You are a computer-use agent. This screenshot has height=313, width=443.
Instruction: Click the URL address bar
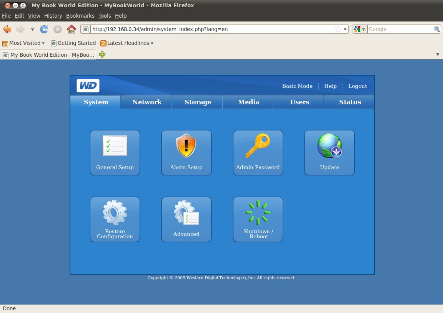pyautogui.click(x=212, y=29)
